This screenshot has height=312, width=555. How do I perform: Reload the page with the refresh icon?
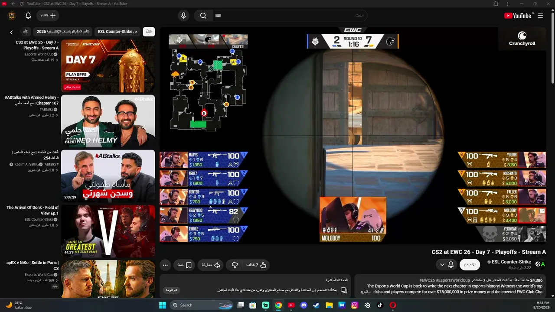coord(22,4)
